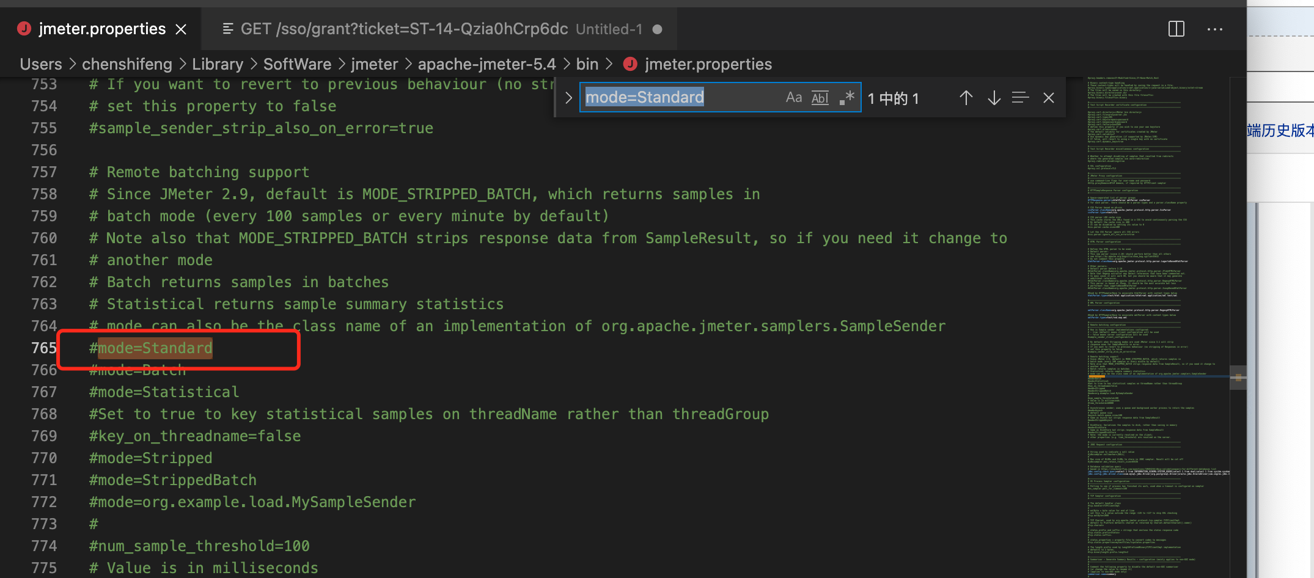Expand the replace field in find widget
Image resolution: width=1314 pixels, height=578 pixels.
click(x=568, y=98)
